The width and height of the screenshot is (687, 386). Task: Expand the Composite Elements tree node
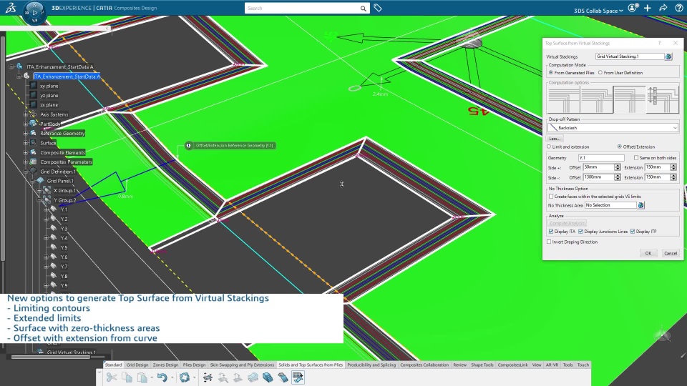(26, 153)
